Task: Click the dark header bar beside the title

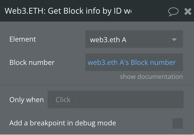Action: (150, 11)
